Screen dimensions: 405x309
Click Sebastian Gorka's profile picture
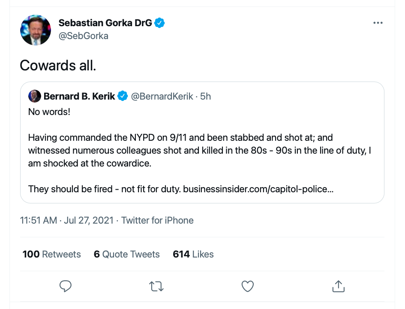click(36, 30)
